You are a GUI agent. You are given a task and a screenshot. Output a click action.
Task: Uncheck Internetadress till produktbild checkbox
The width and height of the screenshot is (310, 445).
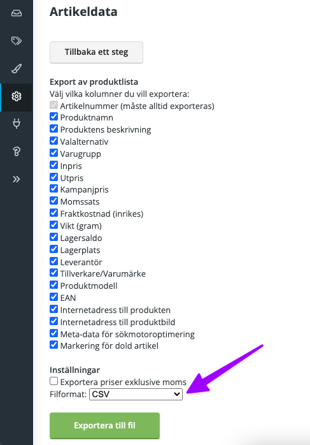pos(53,321)
